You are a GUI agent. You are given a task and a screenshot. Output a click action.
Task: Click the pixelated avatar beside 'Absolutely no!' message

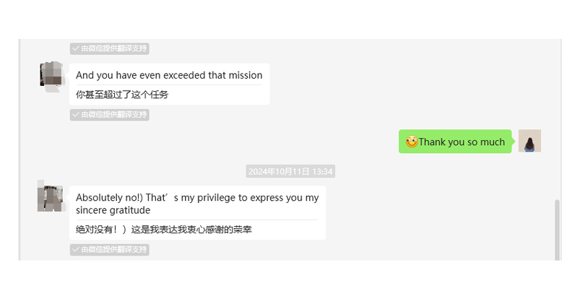pos(51,196)
